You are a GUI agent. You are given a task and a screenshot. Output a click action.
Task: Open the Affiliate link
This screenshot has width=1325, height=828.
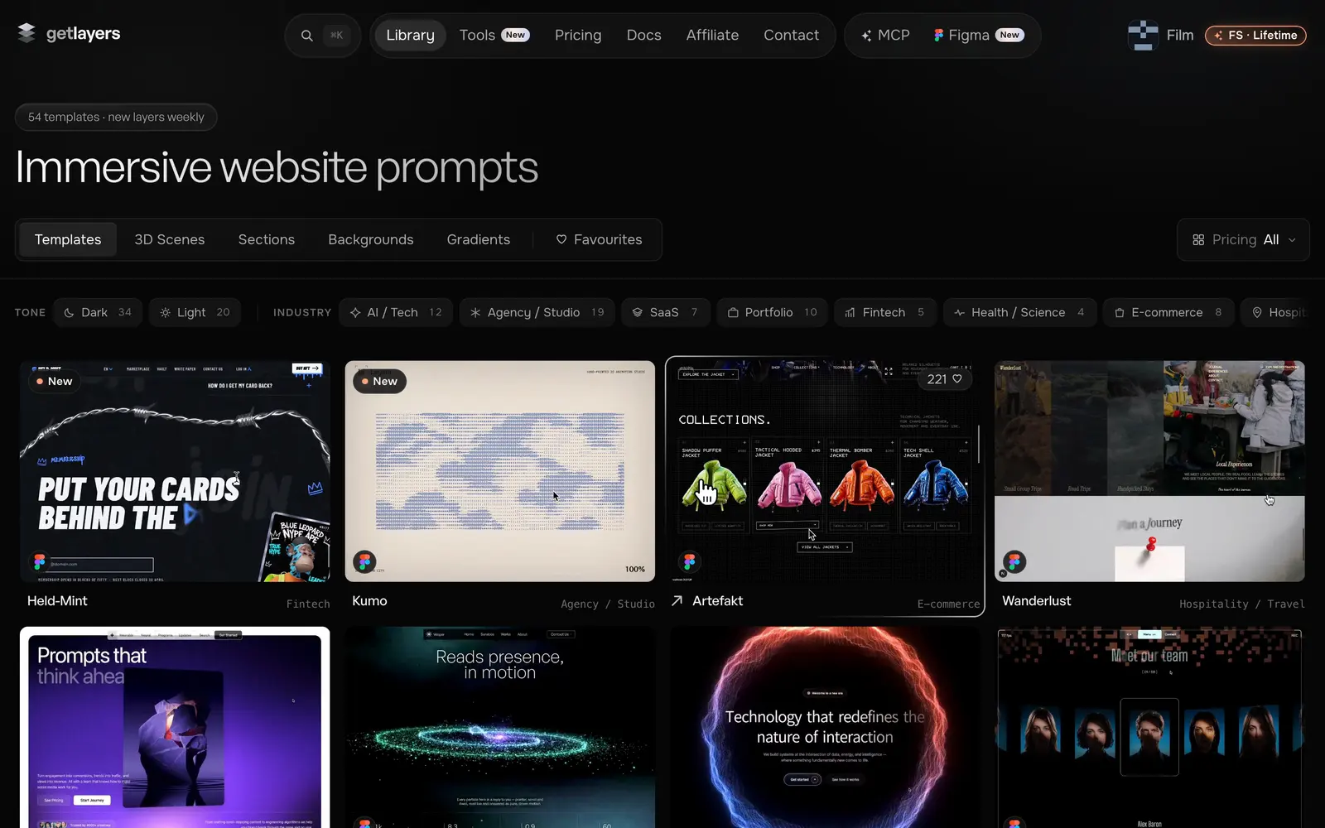coord(712,35)
